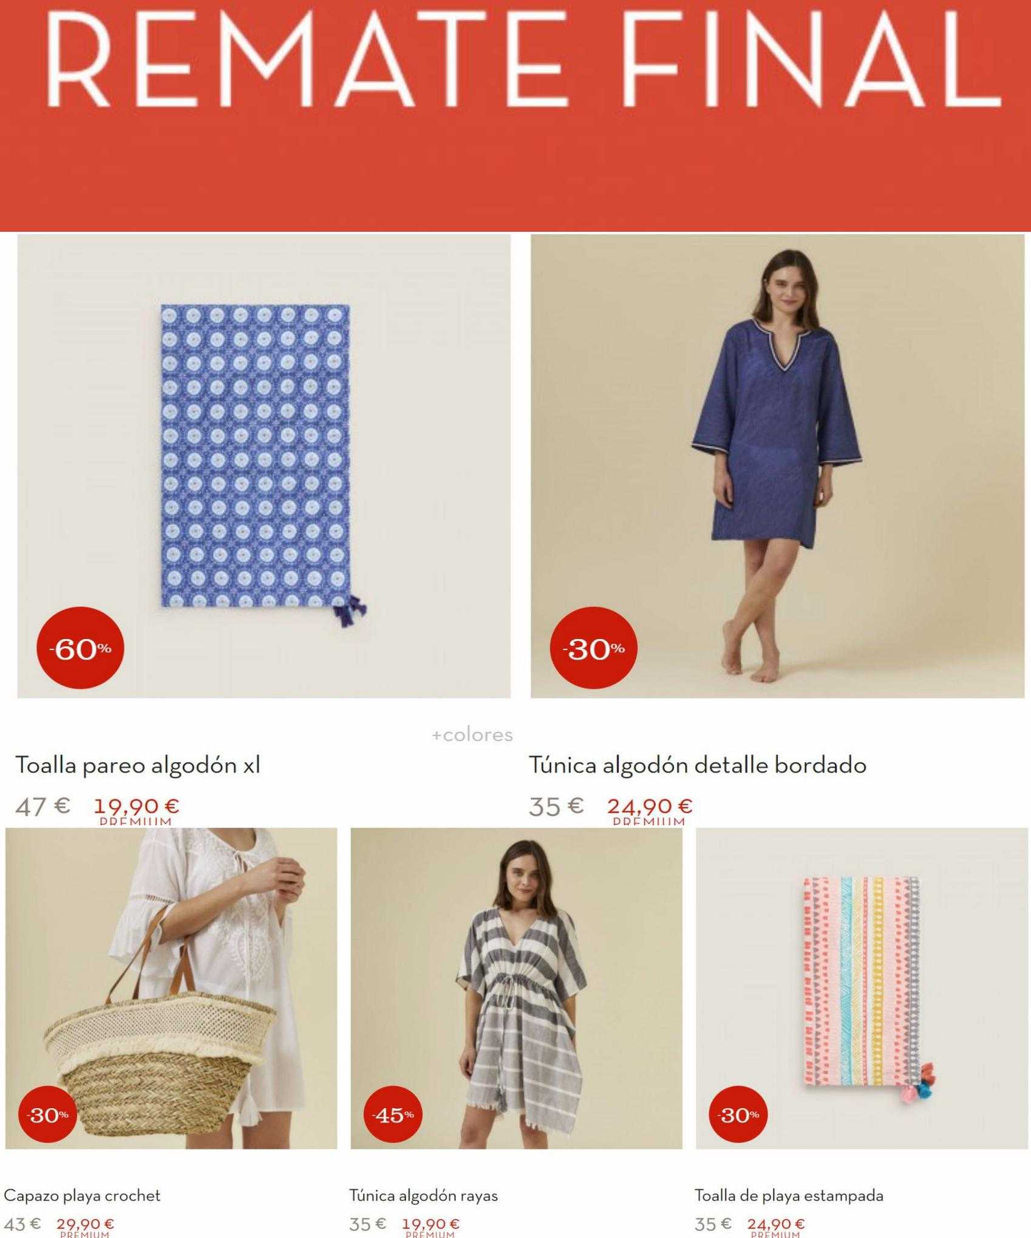Screen dimensions: 1031x1238
Task: Open the striped cotton tunic photo
Action: pos(517,989)
